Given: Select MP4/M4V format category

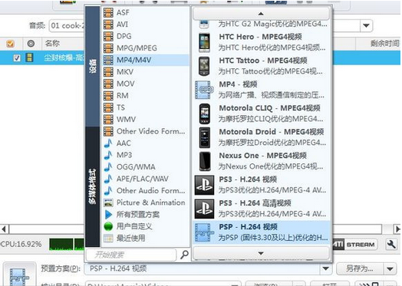Looking at the screenshot, I should [145, 60].
